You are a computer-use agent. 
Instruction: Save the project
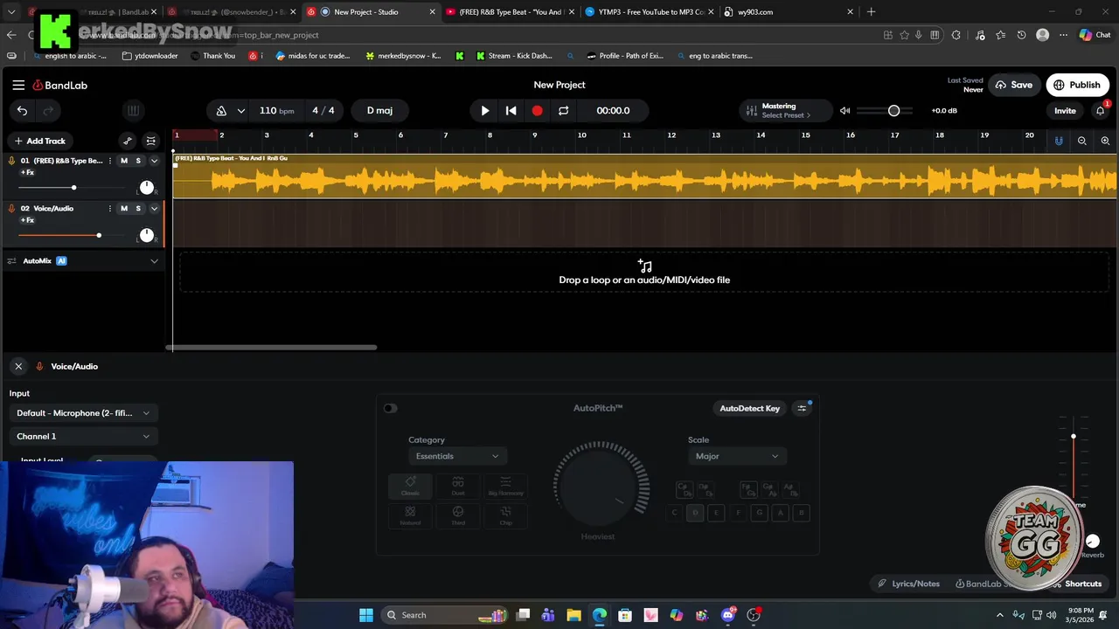click(1014, 85)
